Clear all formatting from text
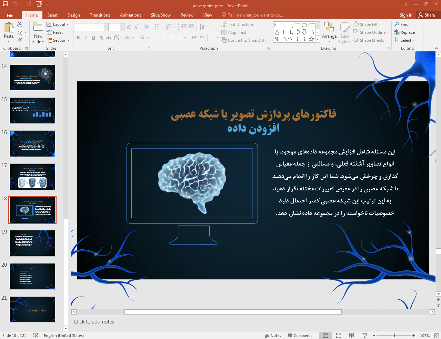 coord(147,27)
